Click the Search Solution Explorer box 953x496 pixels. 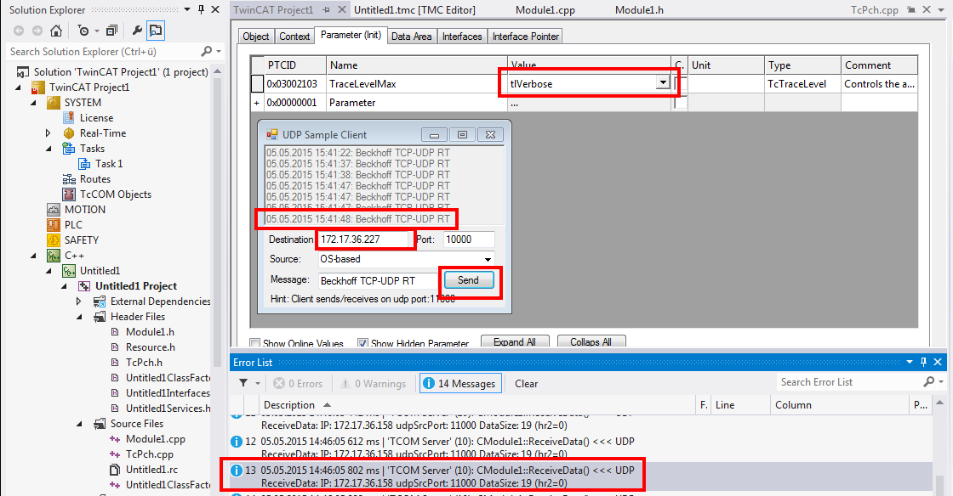click(x=103, y=52)
